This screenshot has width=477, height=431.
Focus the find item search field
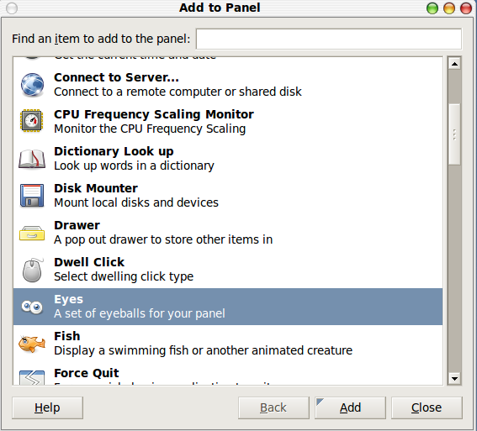[x=329, y=39]
